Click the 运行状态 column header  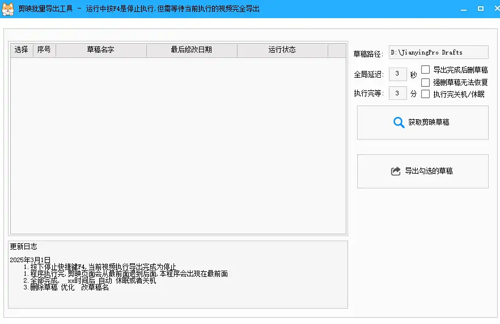tap(282, 50)
